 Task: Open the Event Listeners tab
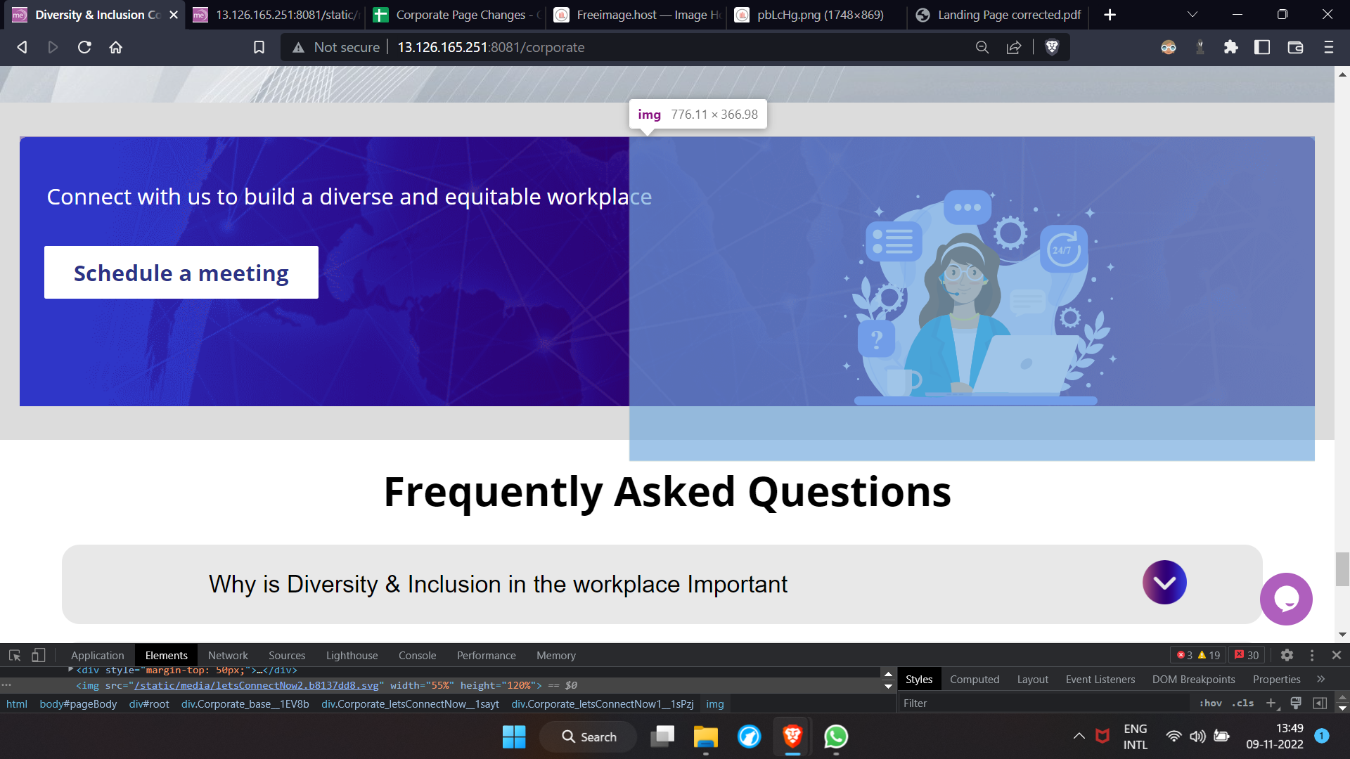coord(1100,679)
